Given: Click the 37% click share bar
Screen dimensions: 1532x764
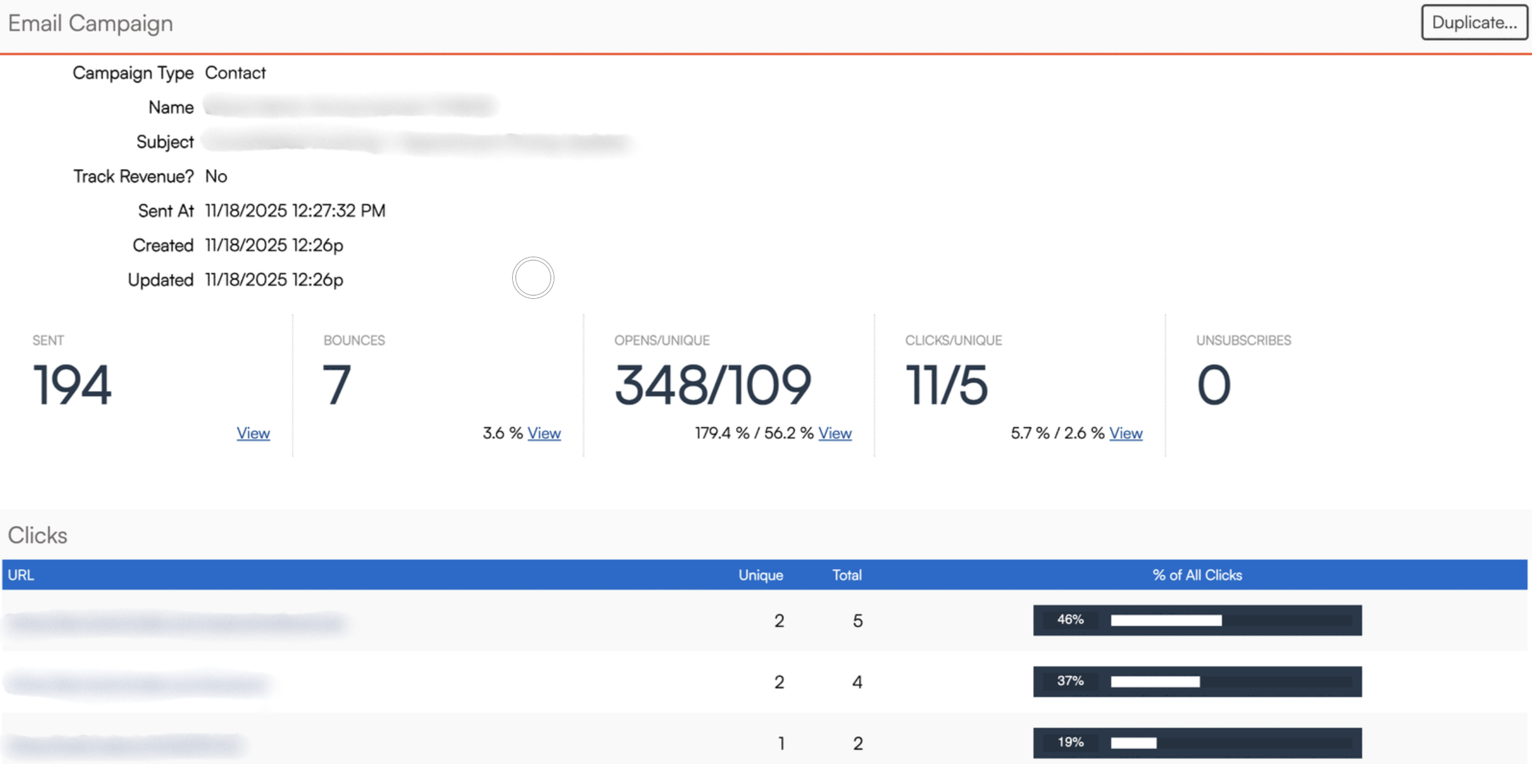Looking at the screenshot, I should click(1197, 681).
